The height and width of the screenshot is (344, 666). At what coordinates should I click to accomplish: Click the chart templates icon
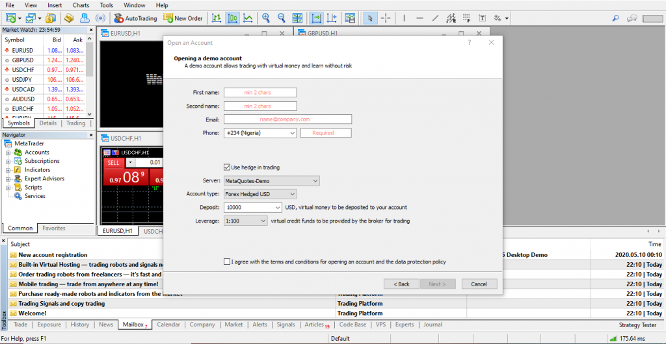click(x=350, y=18)
